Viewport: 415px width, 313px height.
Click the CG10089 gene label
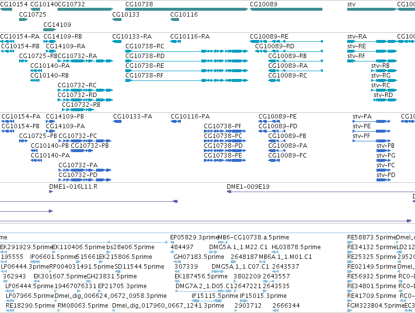[263, 4]
